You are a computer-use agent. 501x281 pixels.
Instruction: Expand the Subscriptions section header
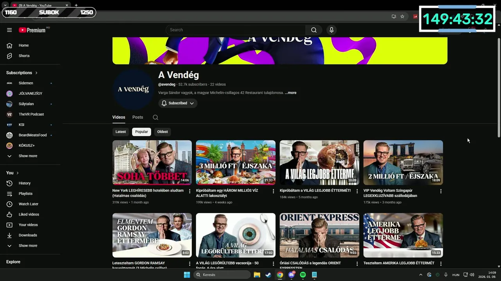point(22,73)
